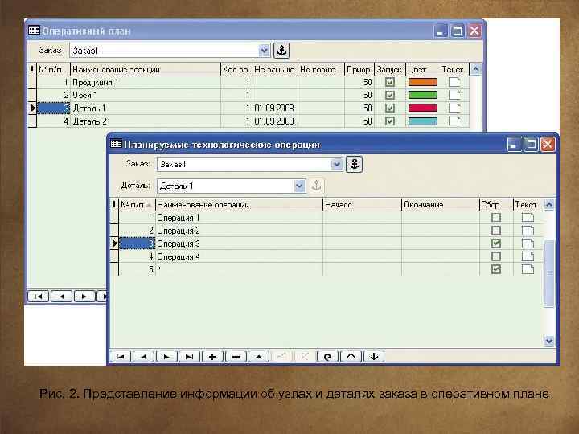Go to first record in Оперативный план
Image resolution: width=579 pixels, height=434 pixels.
point(38,296)
